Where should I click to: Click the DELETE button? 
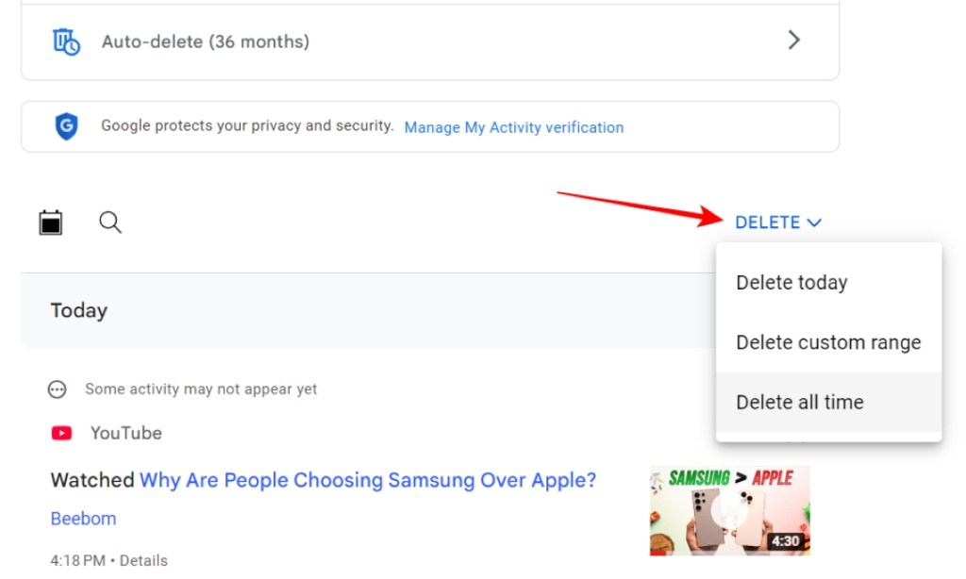(x=766, y=223)
